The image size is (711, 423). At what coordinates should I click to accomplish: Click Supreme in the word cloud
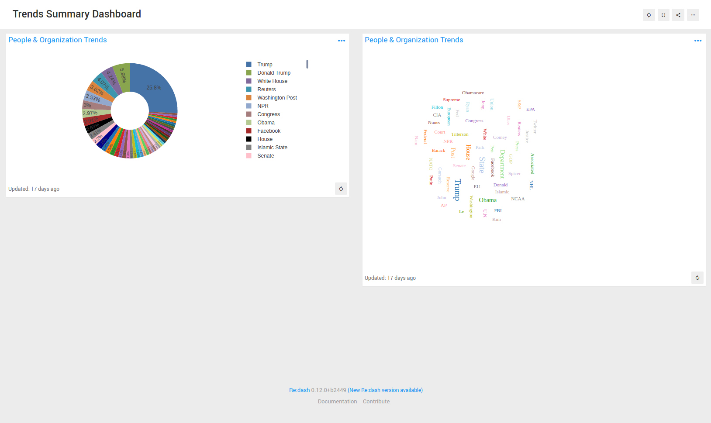(452, 100)
